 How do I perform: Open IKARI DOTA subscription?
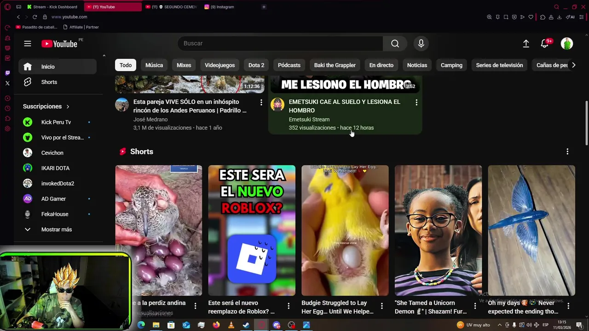(58, 168)
